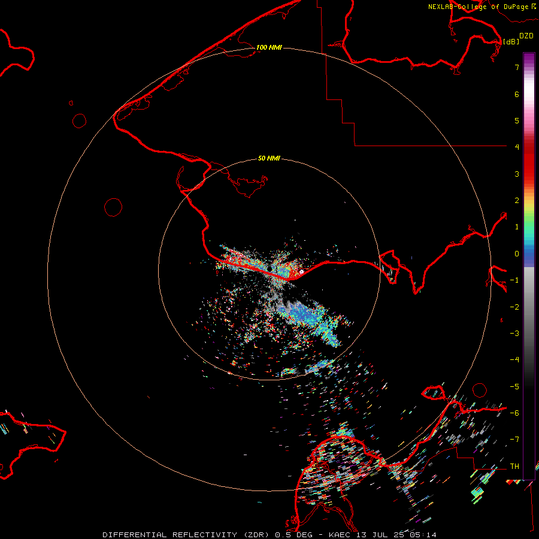Pick the white-pink band near 6 dB on color bar

click(529, 94)
